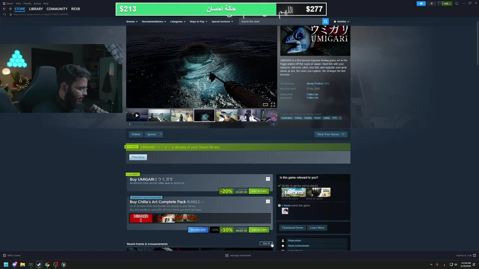Click the Shinkansen 0 bundle item thumbnail

pyautogui.click(x=141, y=218)
